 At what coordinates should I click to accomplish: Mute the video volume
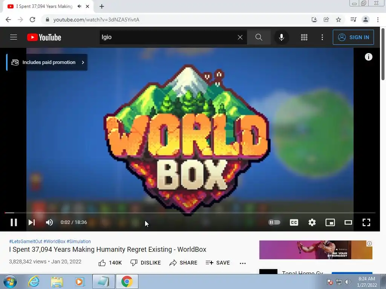(x=49, y=222)
